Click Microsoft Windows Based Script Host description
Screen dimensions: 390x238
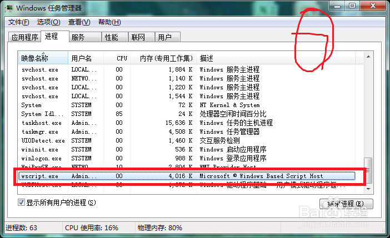pos(261,176)
